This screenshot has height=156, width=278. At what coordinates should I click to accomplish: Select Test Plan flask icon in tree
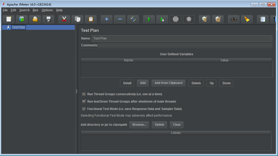click(8, 27)
